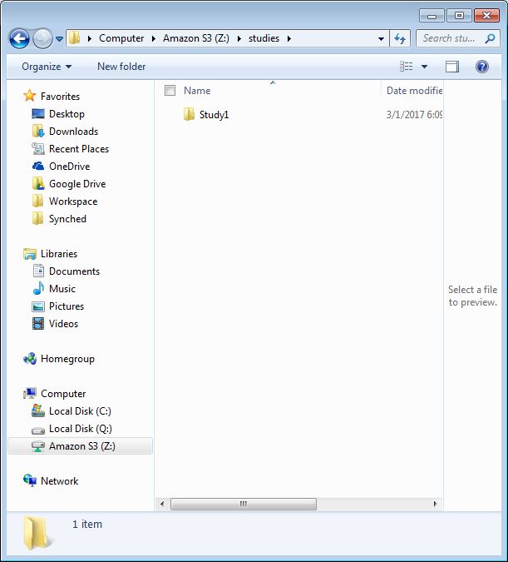The height and width of the screenshot is (562, 508).
Task: Sort by the Name column header
Action: click(x=197, y=91)
